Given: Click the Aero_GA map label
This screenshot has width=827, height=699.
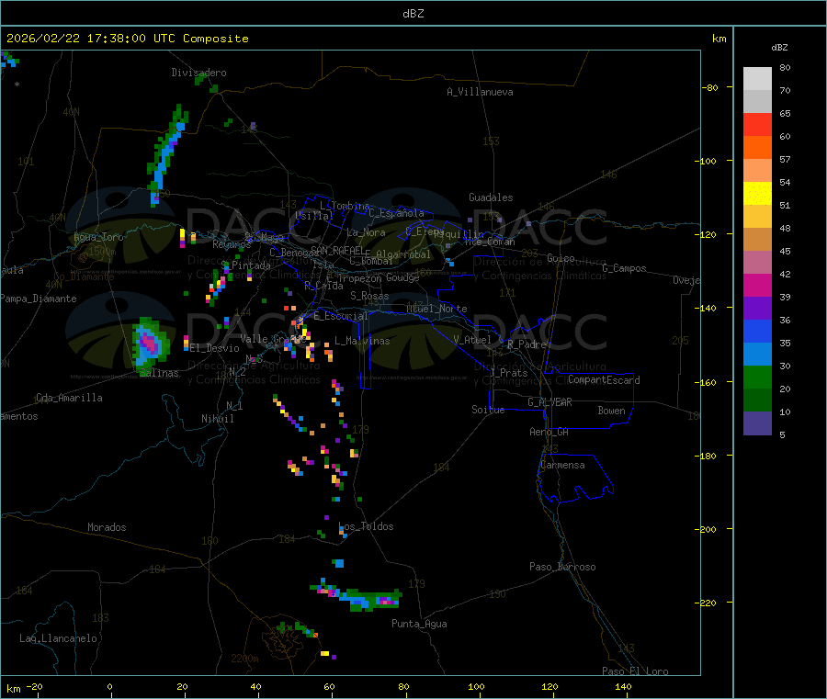Looking at the screenshot, I should 549,432.
